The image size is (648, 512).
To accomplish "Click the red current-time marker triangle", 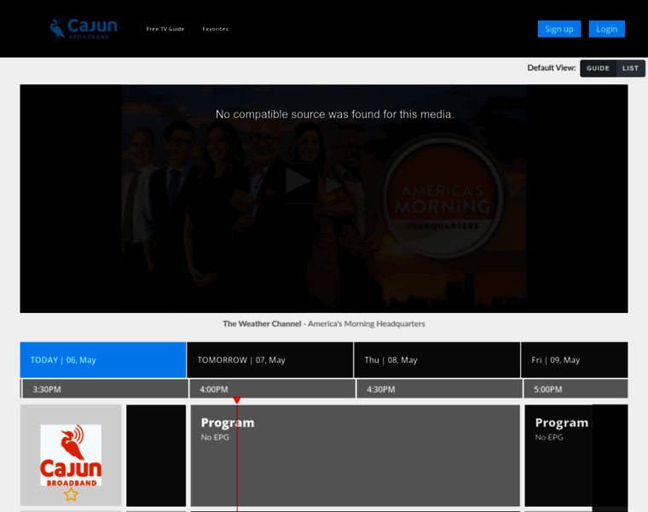I will tap(237, 400).
